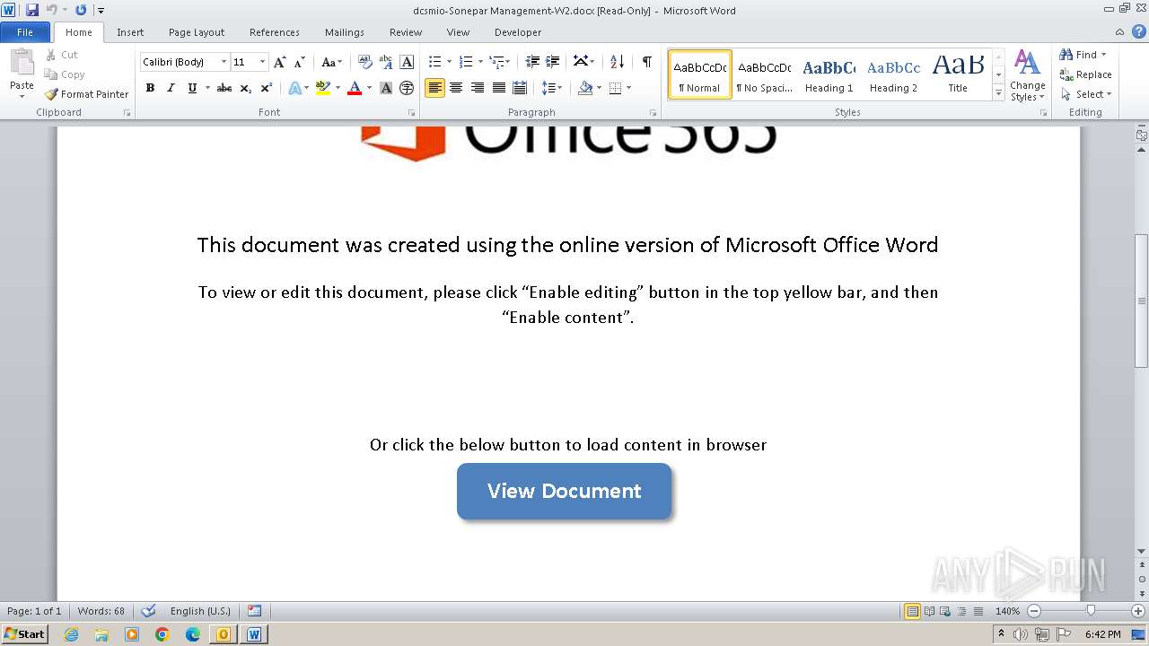
Task: Sort the selected text
Action: pos(617,62)
